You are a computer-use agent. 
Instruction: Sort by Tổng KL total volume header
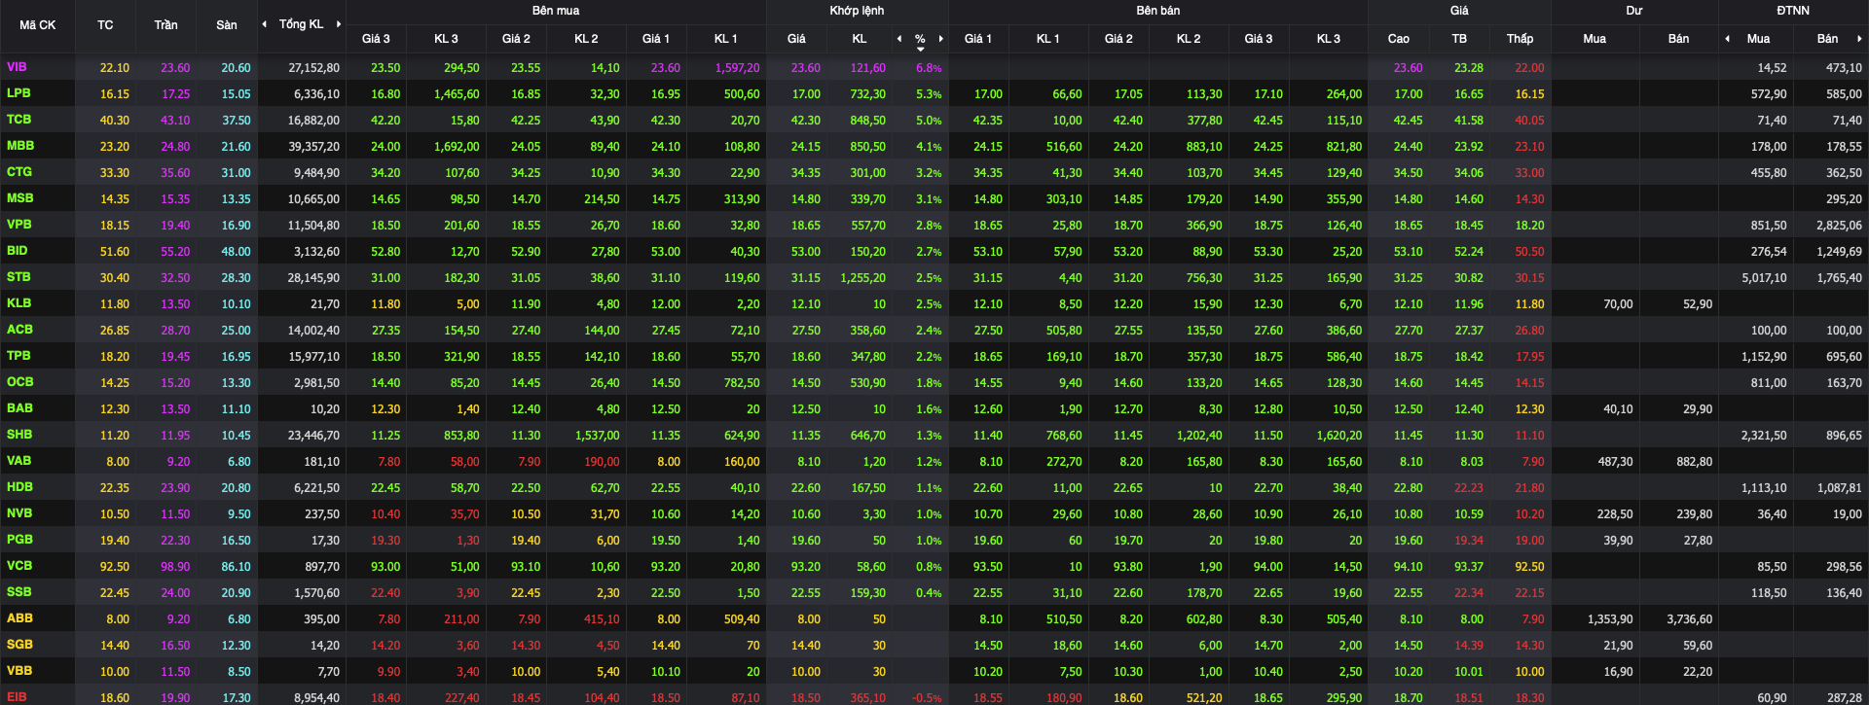(x=301, y=24)
